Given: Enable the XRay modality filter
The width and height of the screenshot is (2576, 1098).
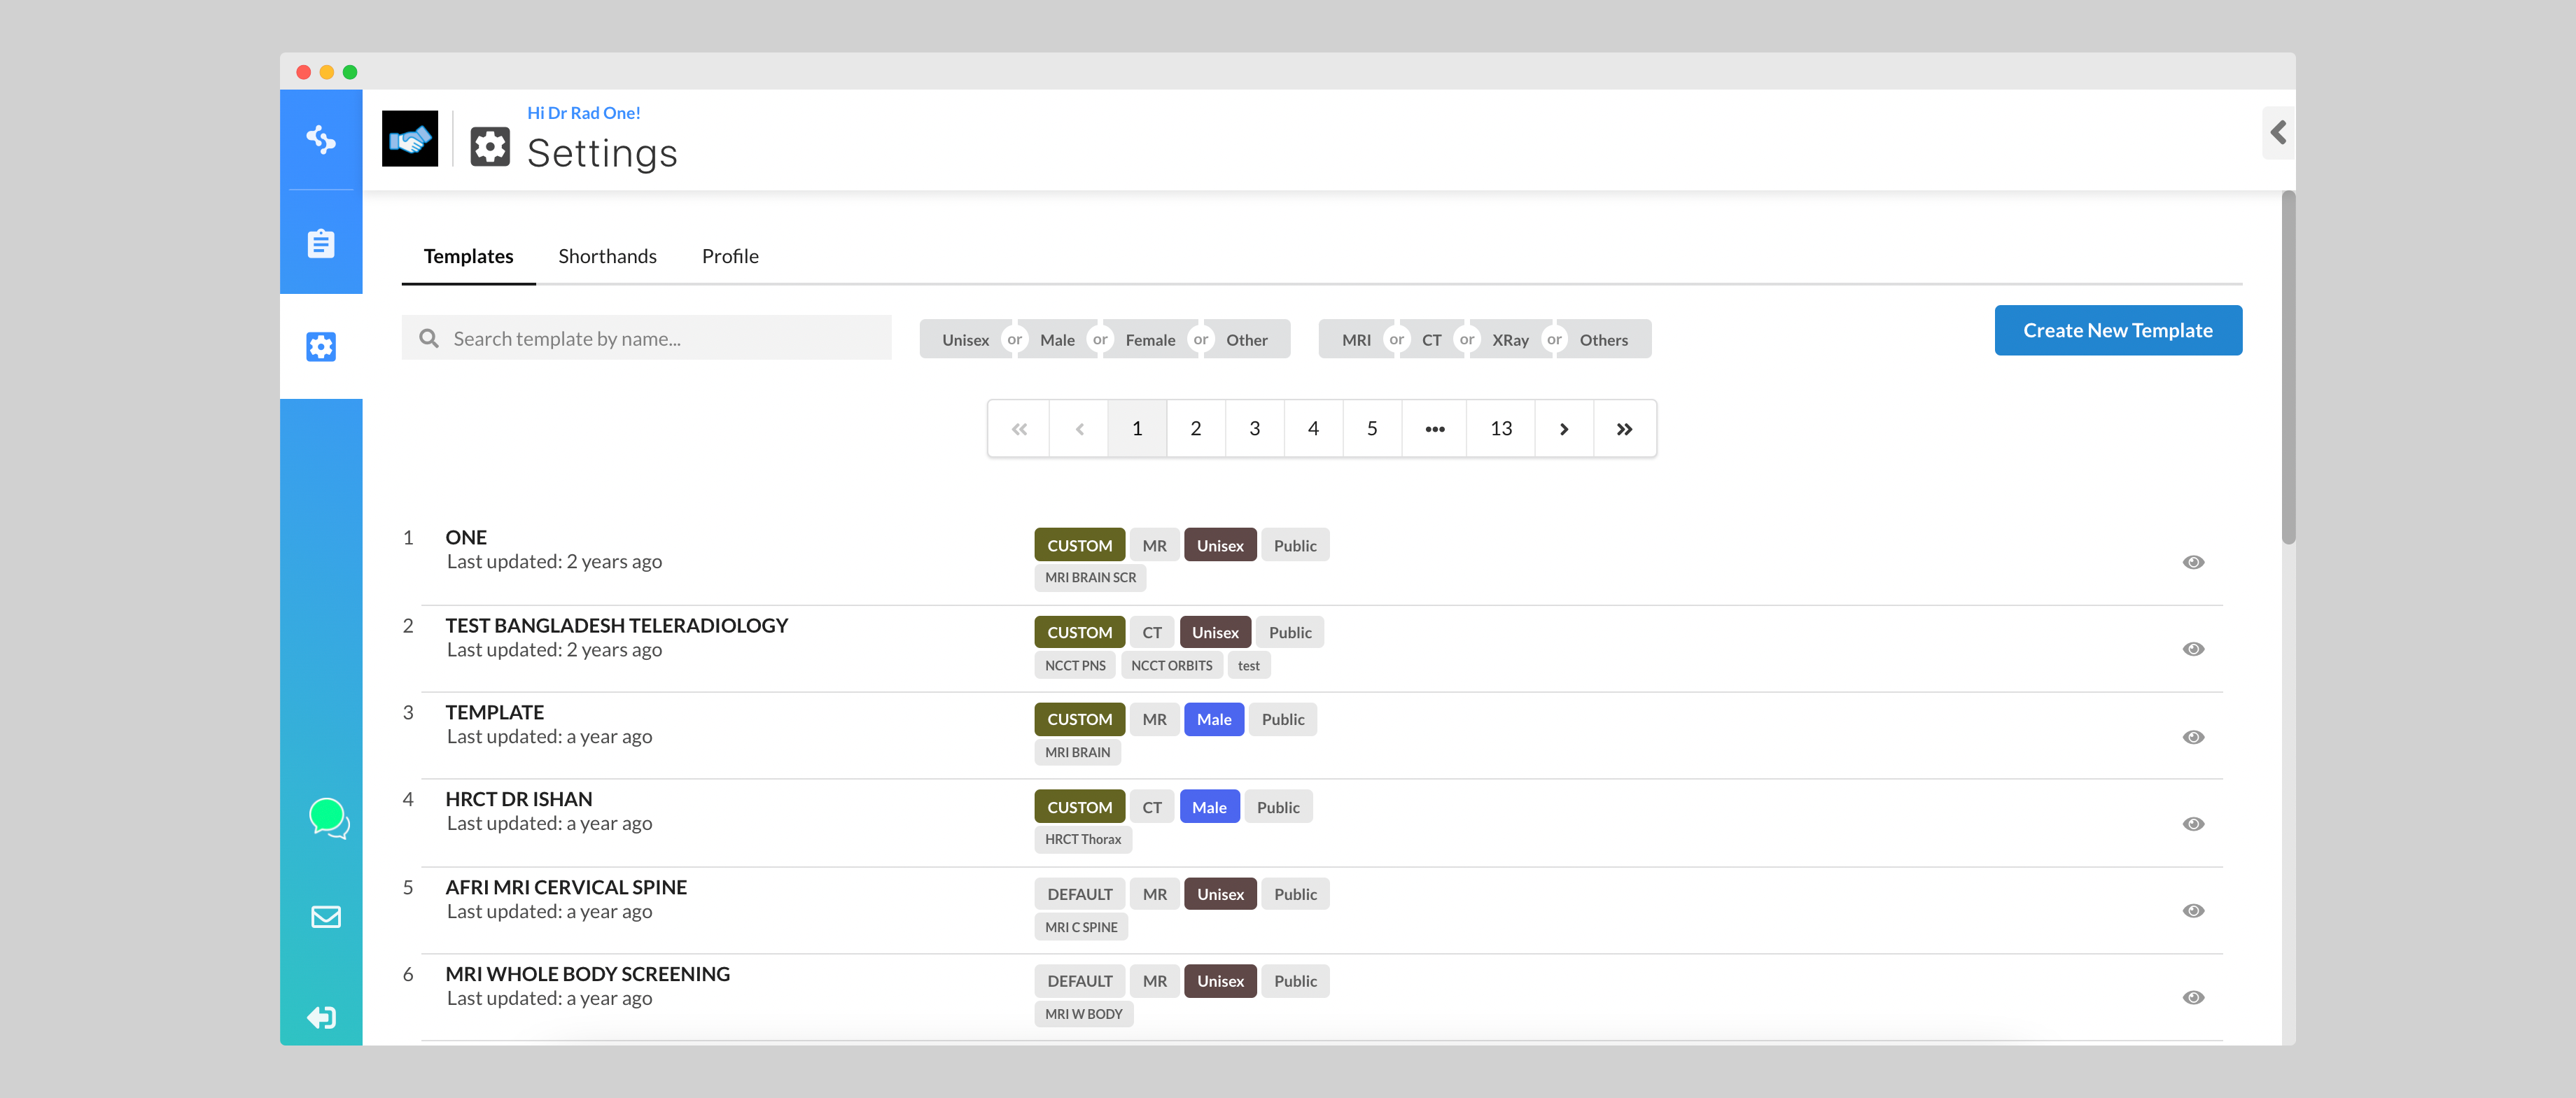Looking at the screenshot, I should [x=1510, y=339].
